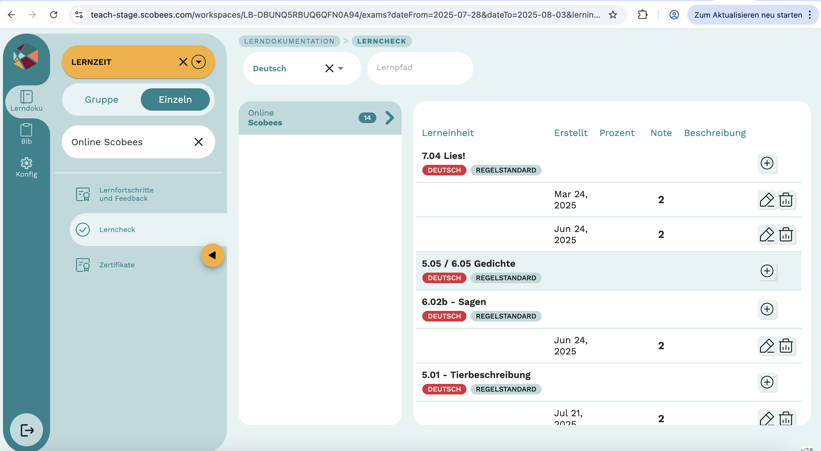This screenshot has width=821, height=451.
Task: Collapse sidebar with orange arrow button
Action: [212, 255]
